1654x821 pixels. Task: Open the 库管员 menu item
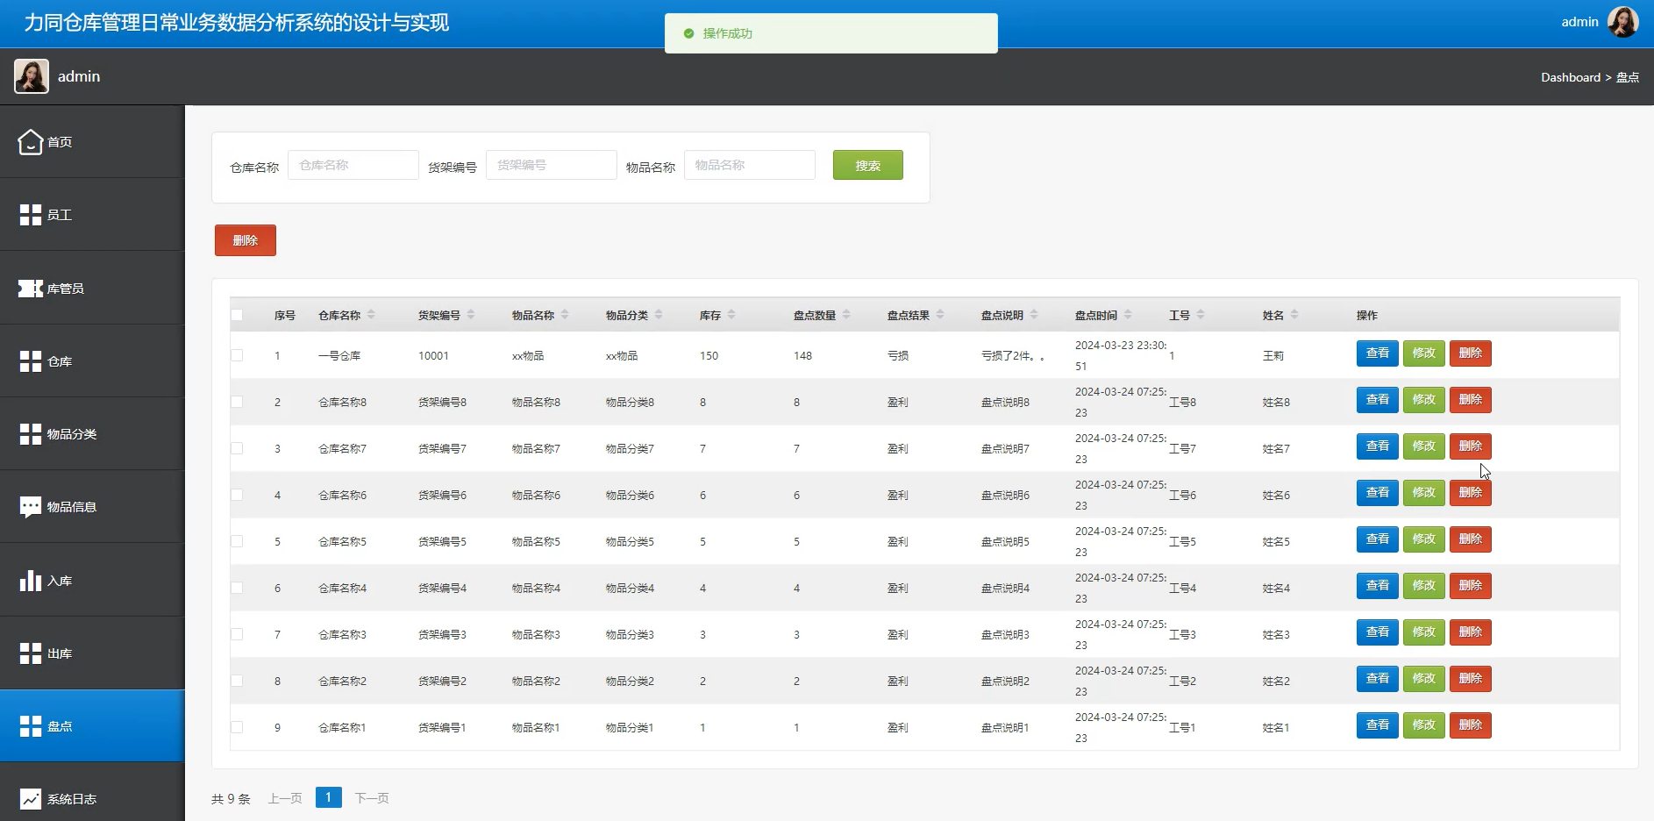tap(92, 288)
